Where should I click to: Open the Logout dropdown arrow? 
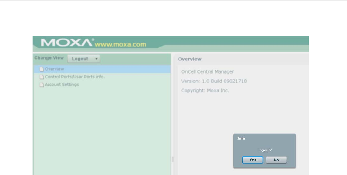pos(96,59)
